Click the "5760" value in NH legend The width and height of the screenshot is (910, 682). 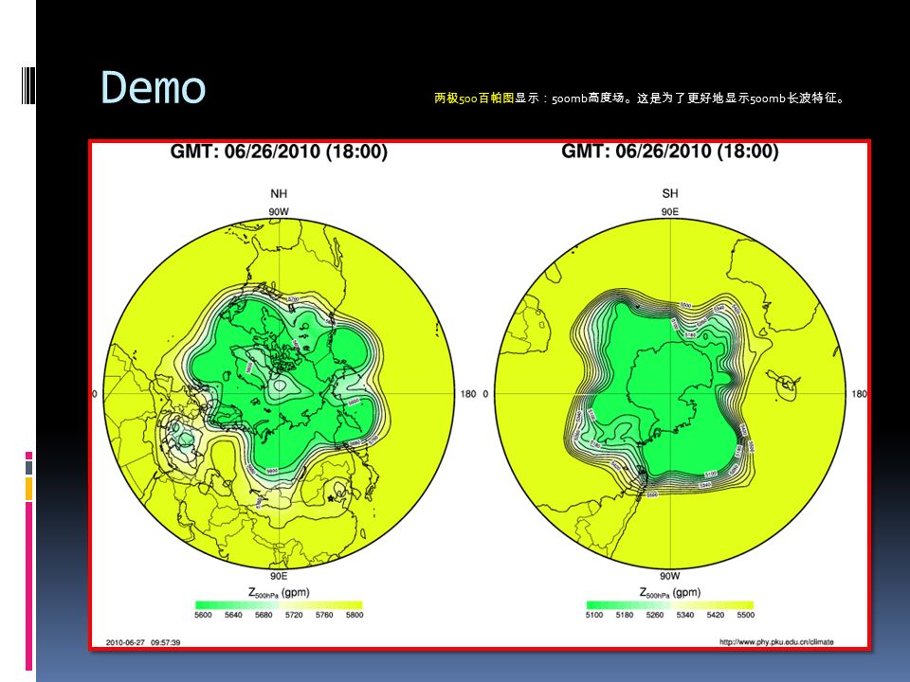324,615
